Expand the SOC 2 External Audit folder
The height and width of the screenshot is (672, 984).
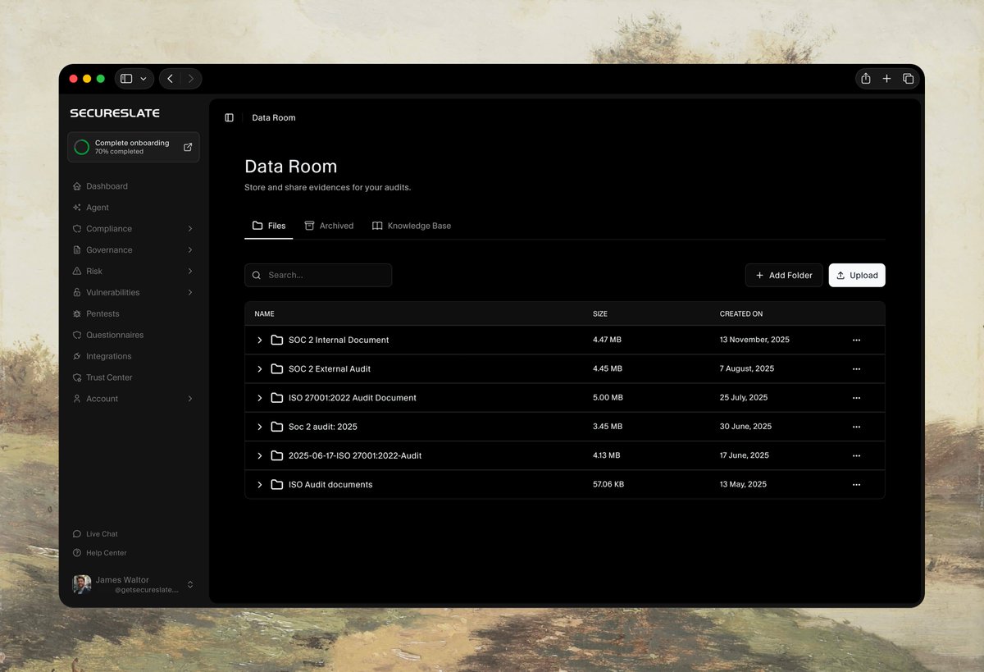(260, 369)
